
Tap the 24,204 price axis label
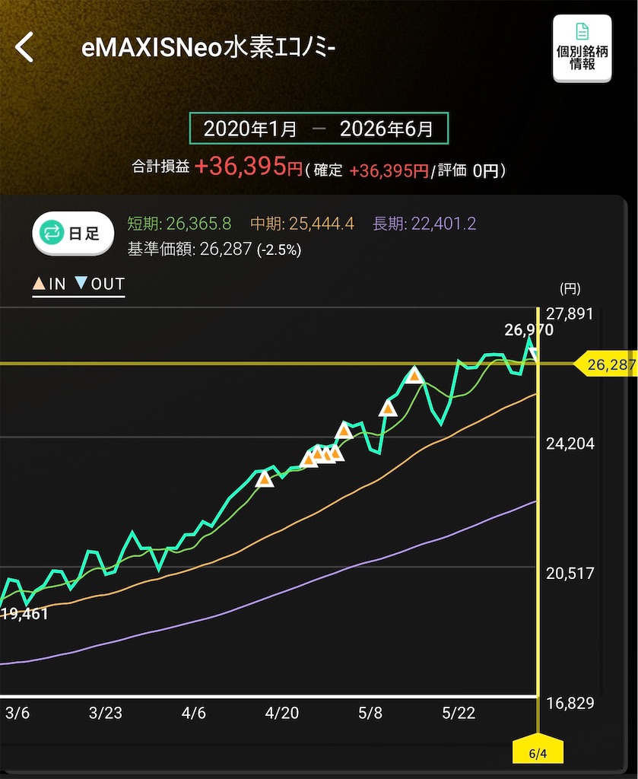pyautogui.click(x=570, y=444)
